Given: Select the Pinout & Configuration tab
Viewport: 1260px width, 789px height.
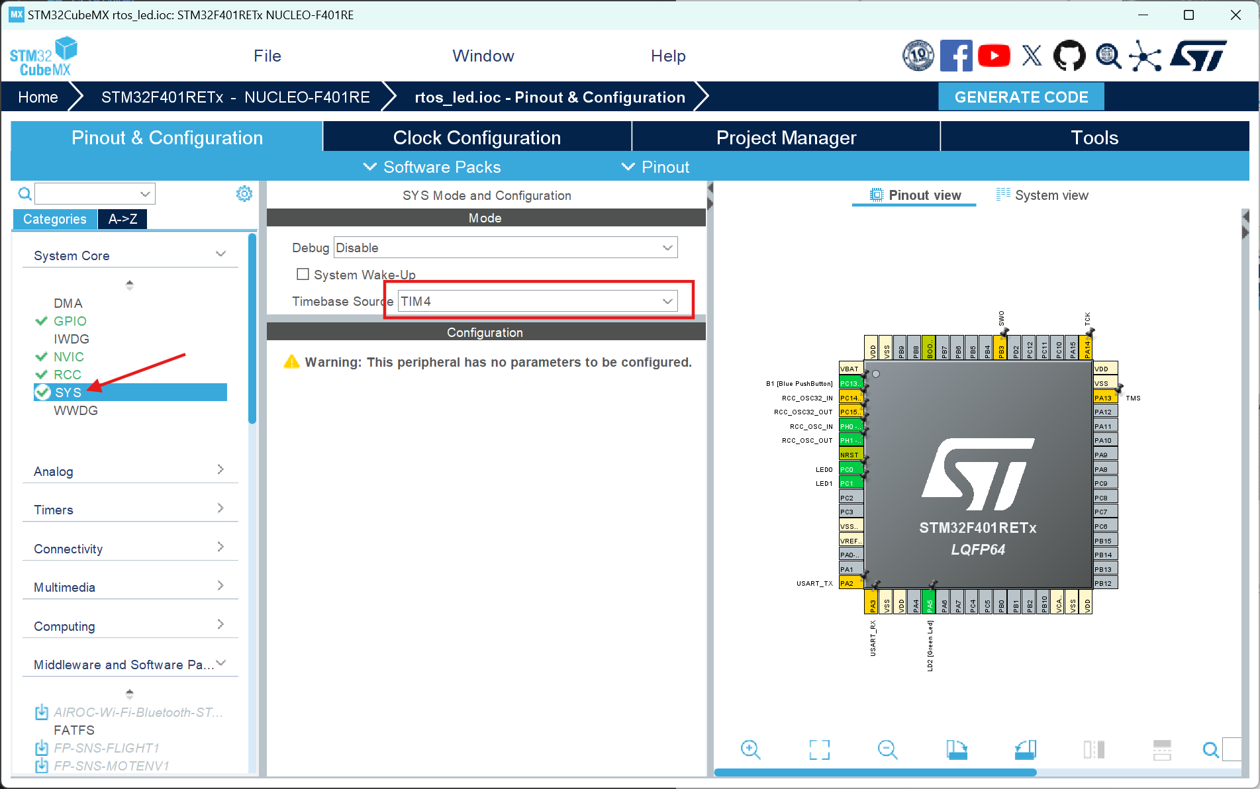Looking at the screenshot, I should (x=167, y=137).
